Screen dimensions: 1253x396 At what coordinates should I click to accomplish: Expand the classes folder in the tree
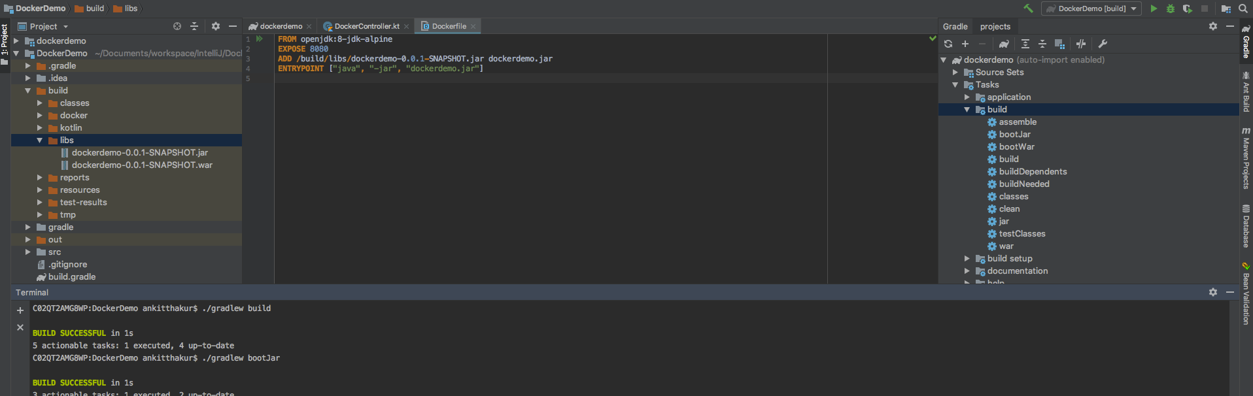click(40, 103)
